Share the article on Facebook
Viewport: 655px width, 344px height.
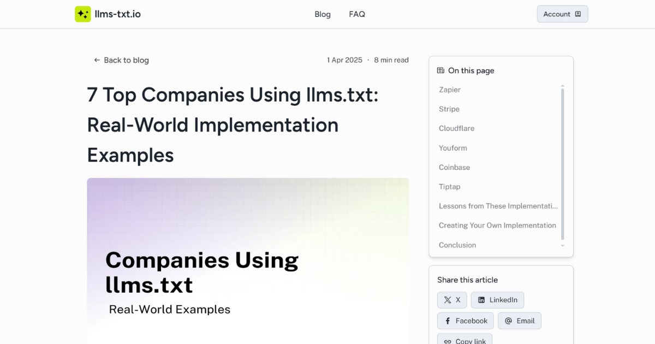coord(466,321)
